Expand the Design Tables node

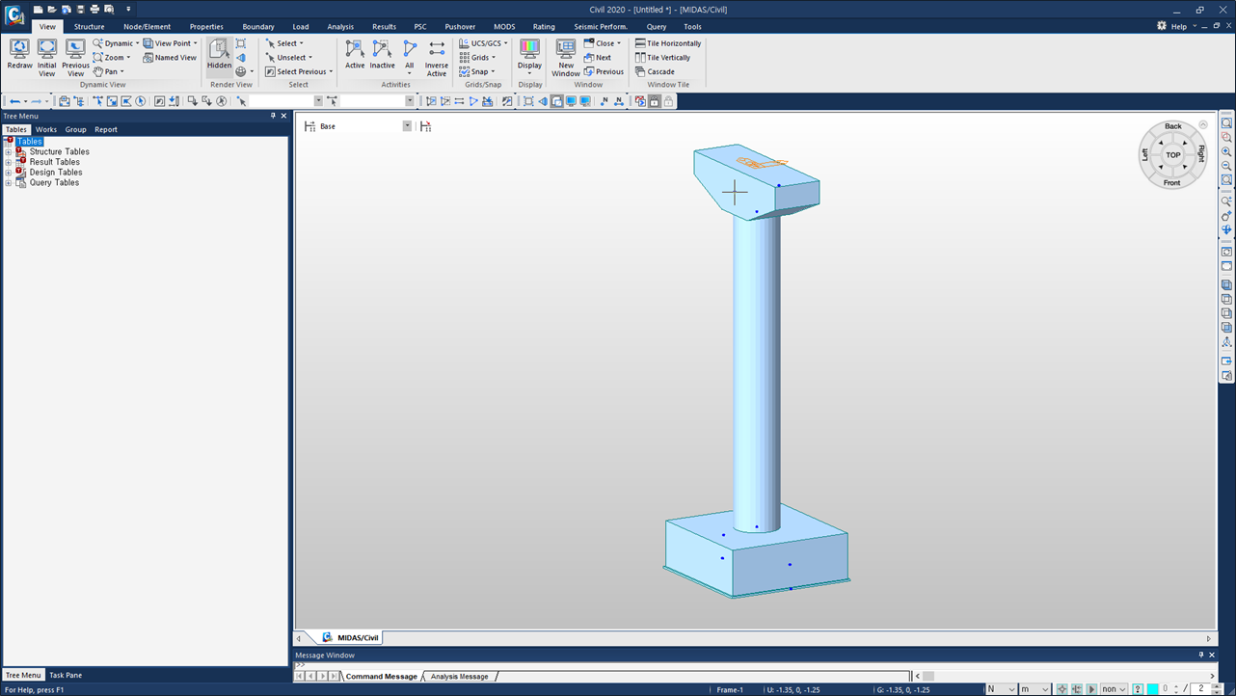[x=9, y=173]
